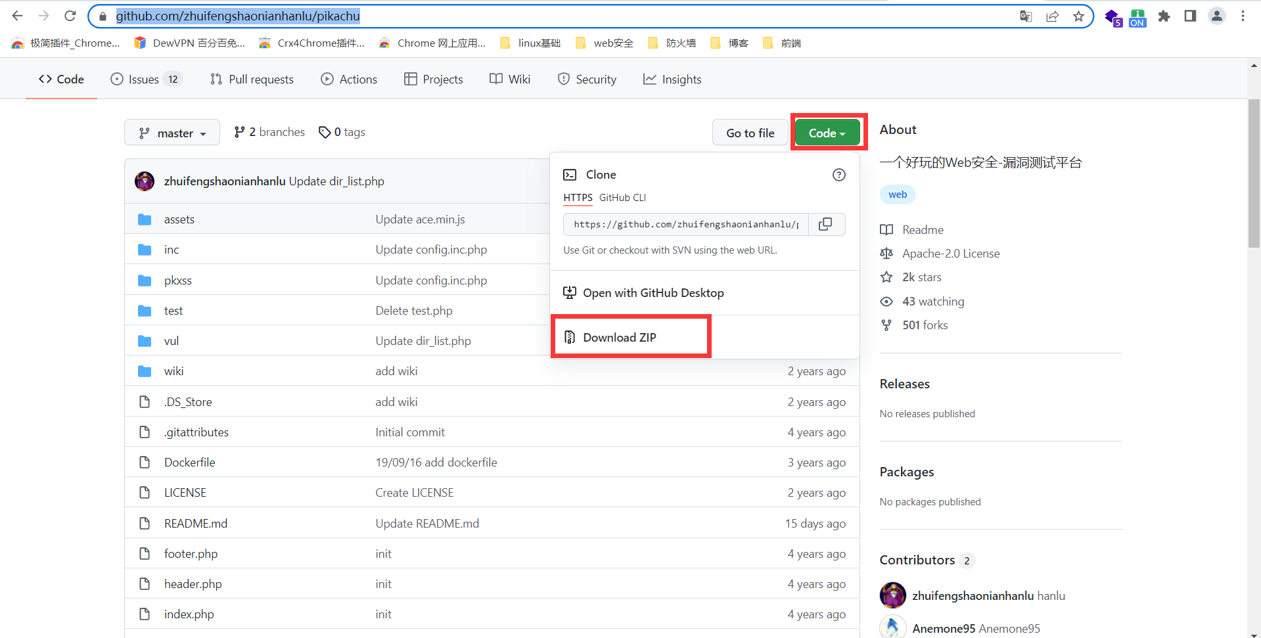Click the assets folder icon
The width and height of the screenshot is (1261, 638).
145,219
